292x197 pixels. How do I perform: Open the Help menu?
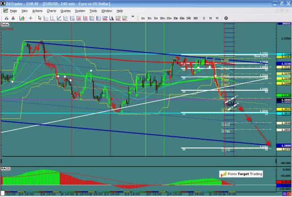tap(120, 10)
